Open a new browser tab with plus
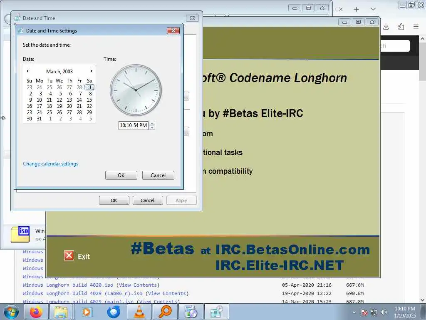426x320 pixels. click(x=356, y=9)
